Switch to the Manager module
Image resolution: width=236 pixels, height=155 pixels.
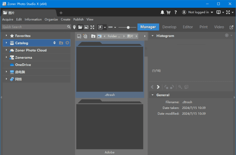148,27
